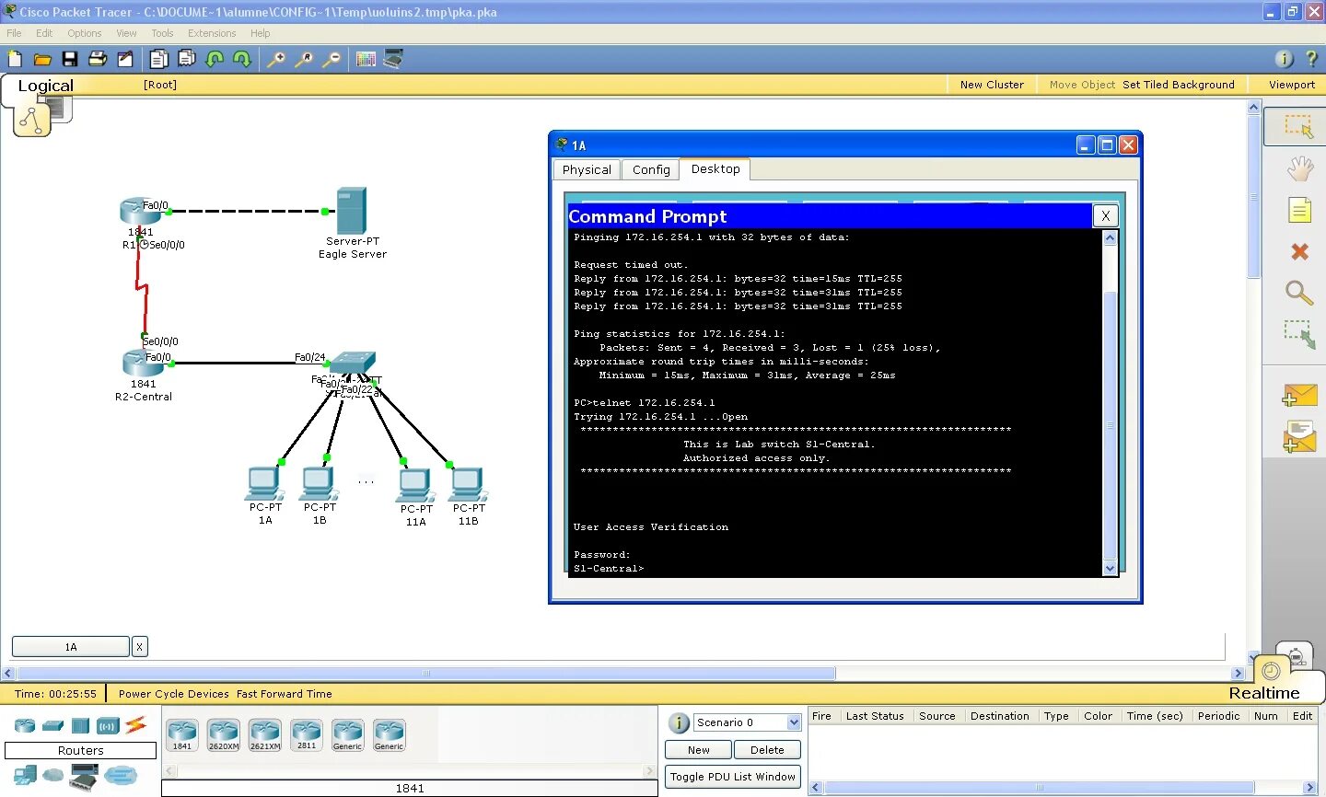Choose the Select tool in the right sidebar
Viewport: 1326px width, 797px height.
[x=1299, y=126]
